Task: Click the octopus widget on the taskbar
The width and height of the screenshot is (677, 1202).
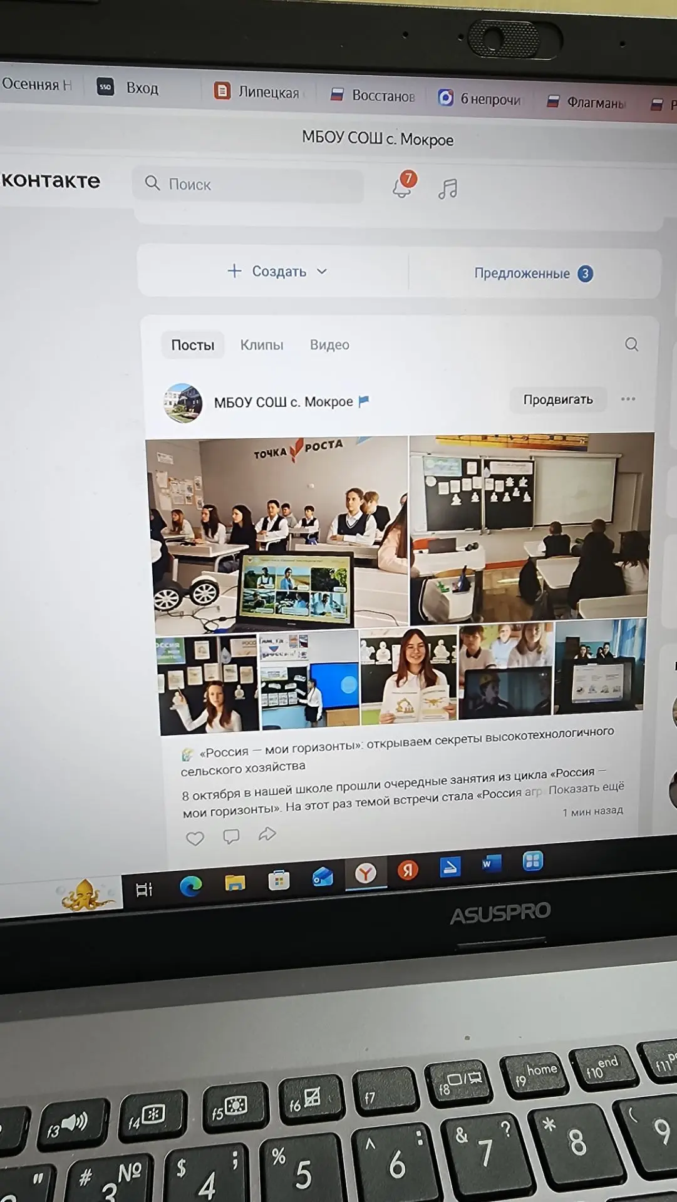Action: 86,895
